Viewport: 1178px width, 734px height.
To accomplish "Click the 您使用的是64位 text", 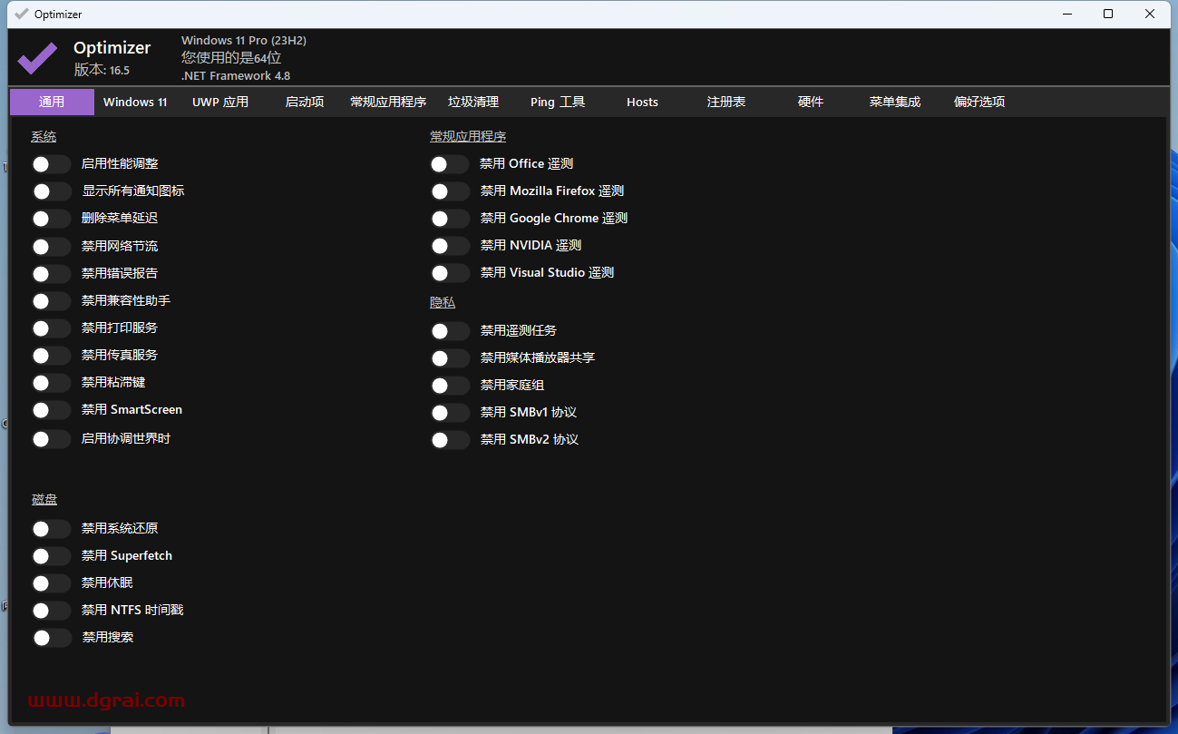I will coord(231,58).
